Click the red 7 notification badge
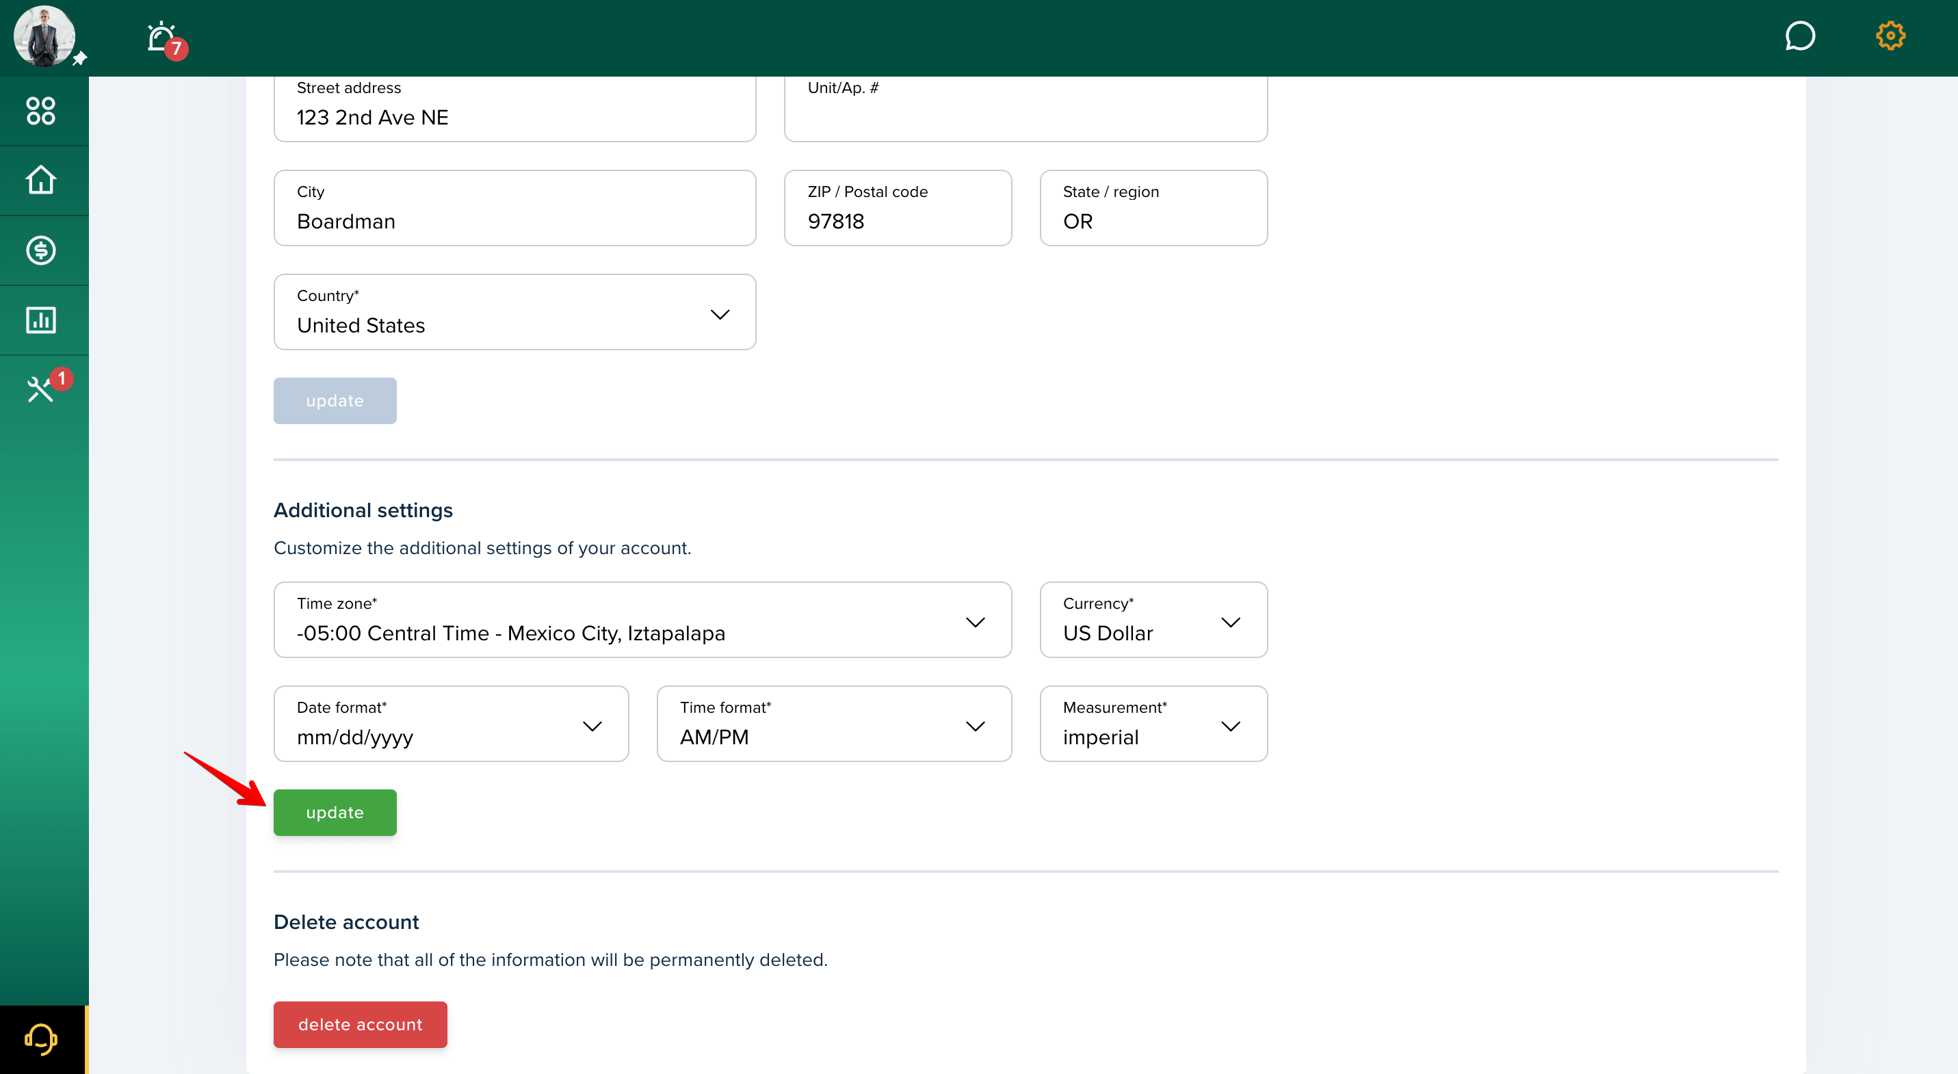Viewport: 1958px width, 1074px height. click(x=177, y=49)
